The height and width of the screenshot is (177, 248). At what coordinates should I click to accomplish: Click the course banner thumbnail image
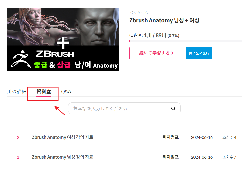point(63,40)
